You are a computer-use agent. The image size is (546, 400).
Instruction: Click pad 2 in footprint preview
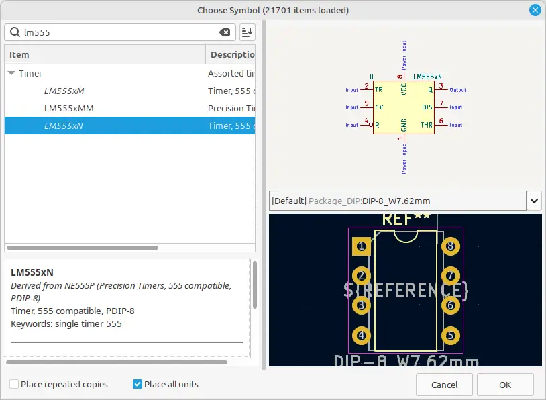361,276
